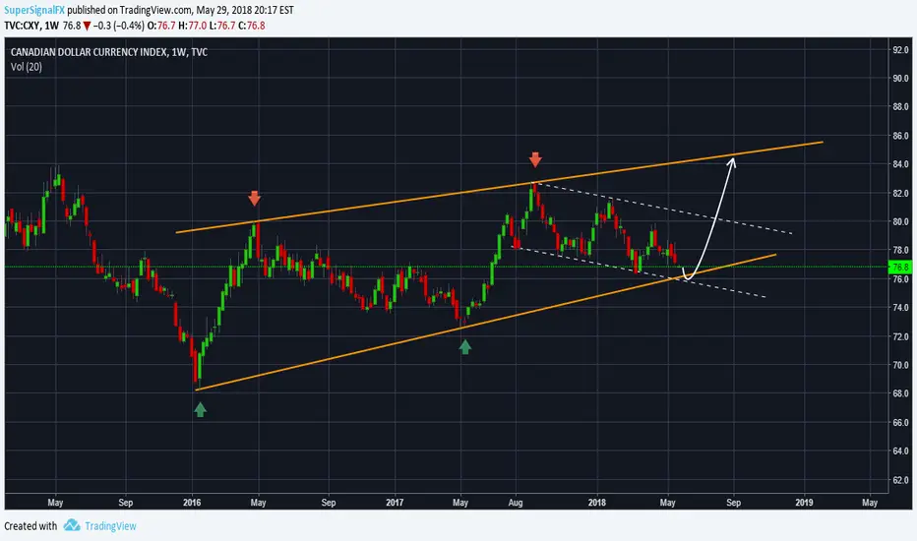This screenshot has height=541, width=917.
Task: Click the 66.0 price axis label
Action: 900,422
